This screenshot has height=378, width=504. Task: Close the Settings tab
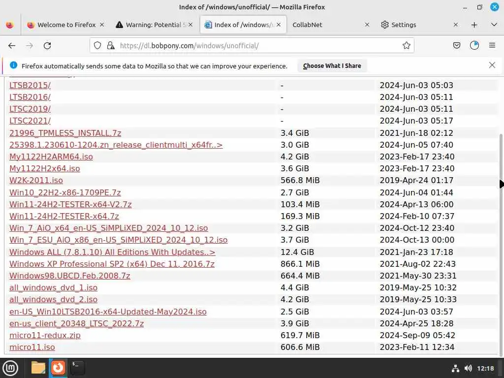[x=455, y=25]
